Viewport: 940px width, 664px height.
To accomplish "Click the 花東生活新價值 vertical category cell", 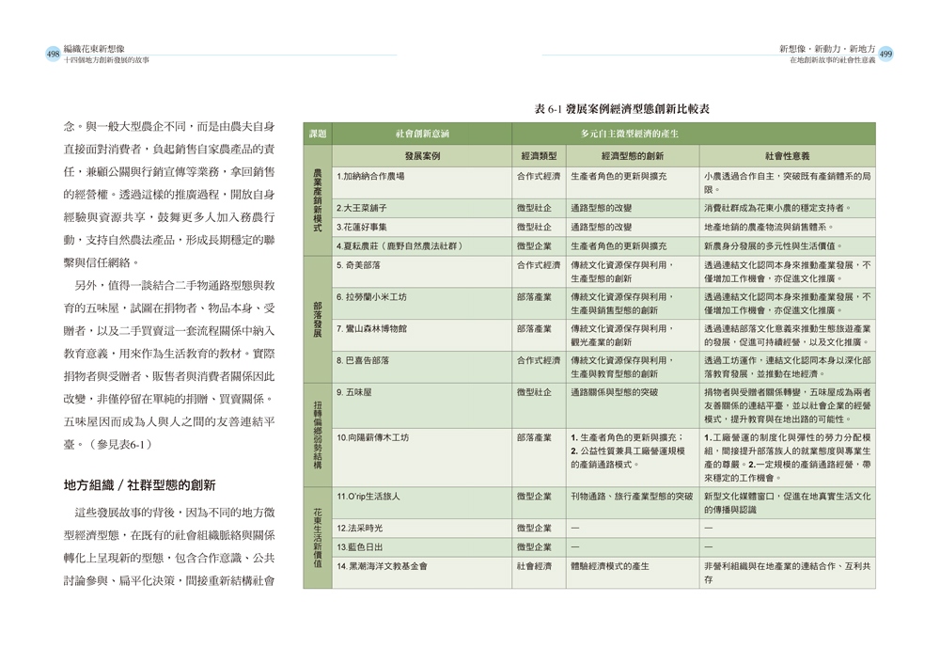I will pyautogui.click(x=318, y=538).
